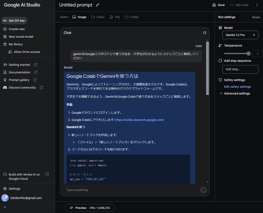
Task: Click the temperature value box
Action: coord(257,54)
